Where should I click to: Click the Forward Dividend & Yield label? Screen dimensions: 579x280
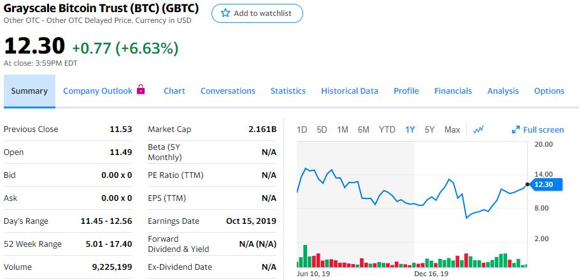click(x=178, y=244)
